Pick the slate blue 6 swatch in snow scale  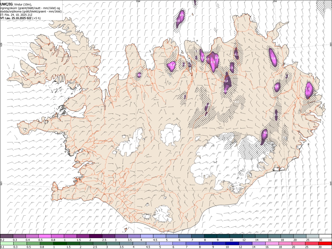coord(185,236)
